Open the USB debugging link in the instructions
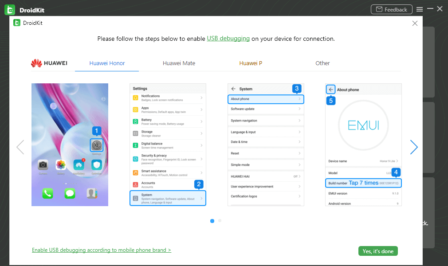 click(x=228, y=38)
